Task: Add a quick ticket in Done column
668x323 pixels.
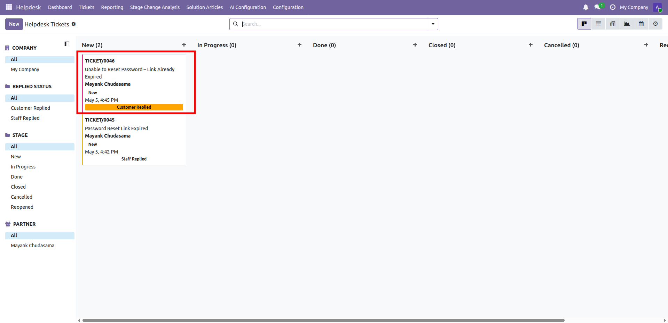Action: [x=415, y=45]
